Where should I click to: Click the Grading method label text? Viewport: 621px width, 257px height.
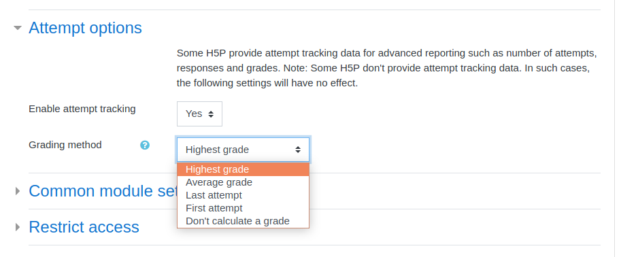click(x=65, y=145)
